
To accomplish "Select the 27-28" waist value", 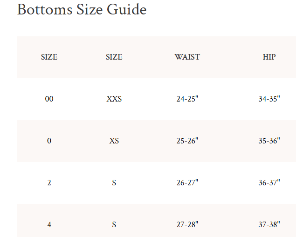I will click(187, 224).
